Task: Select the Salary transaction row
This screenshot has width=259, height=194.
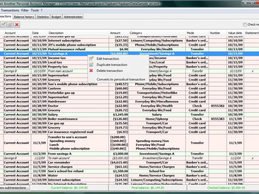Action: [129, 114]
